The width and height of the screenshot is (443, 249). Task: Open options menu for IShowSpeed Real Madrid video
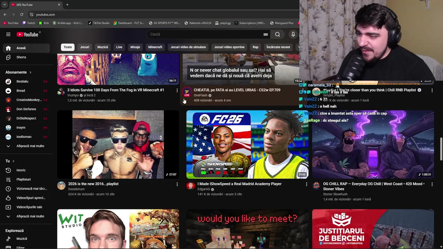306,184
